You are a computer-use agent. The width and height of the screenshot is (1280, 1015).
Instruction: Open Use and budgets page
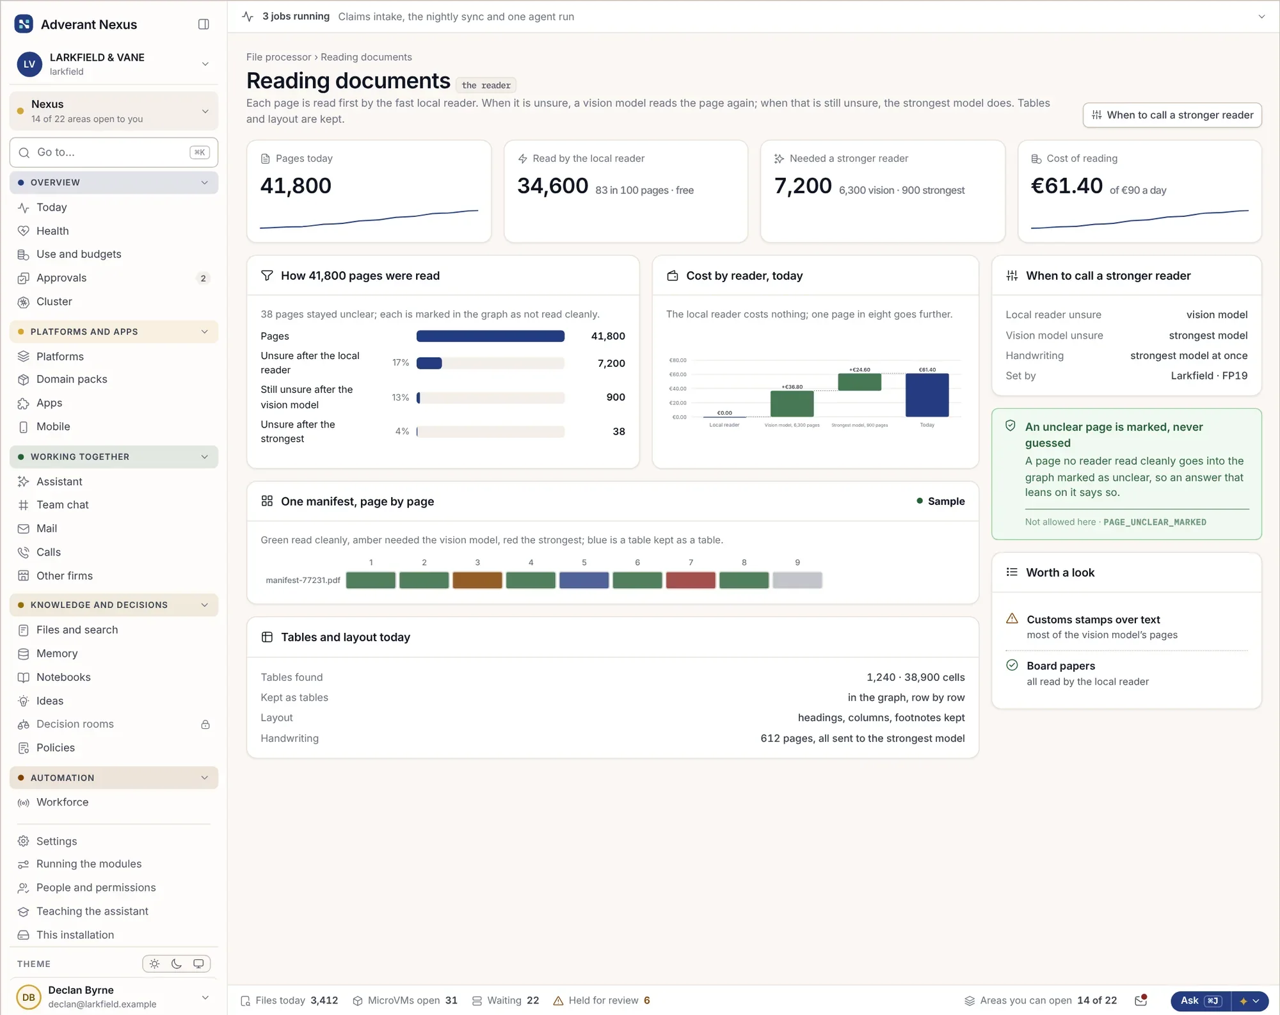(114, 254)
